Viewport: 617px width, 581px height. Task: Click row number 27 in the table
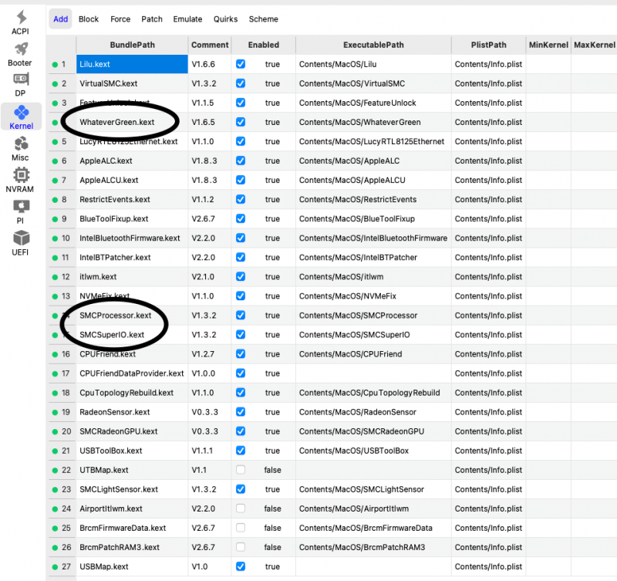point(66,566)
